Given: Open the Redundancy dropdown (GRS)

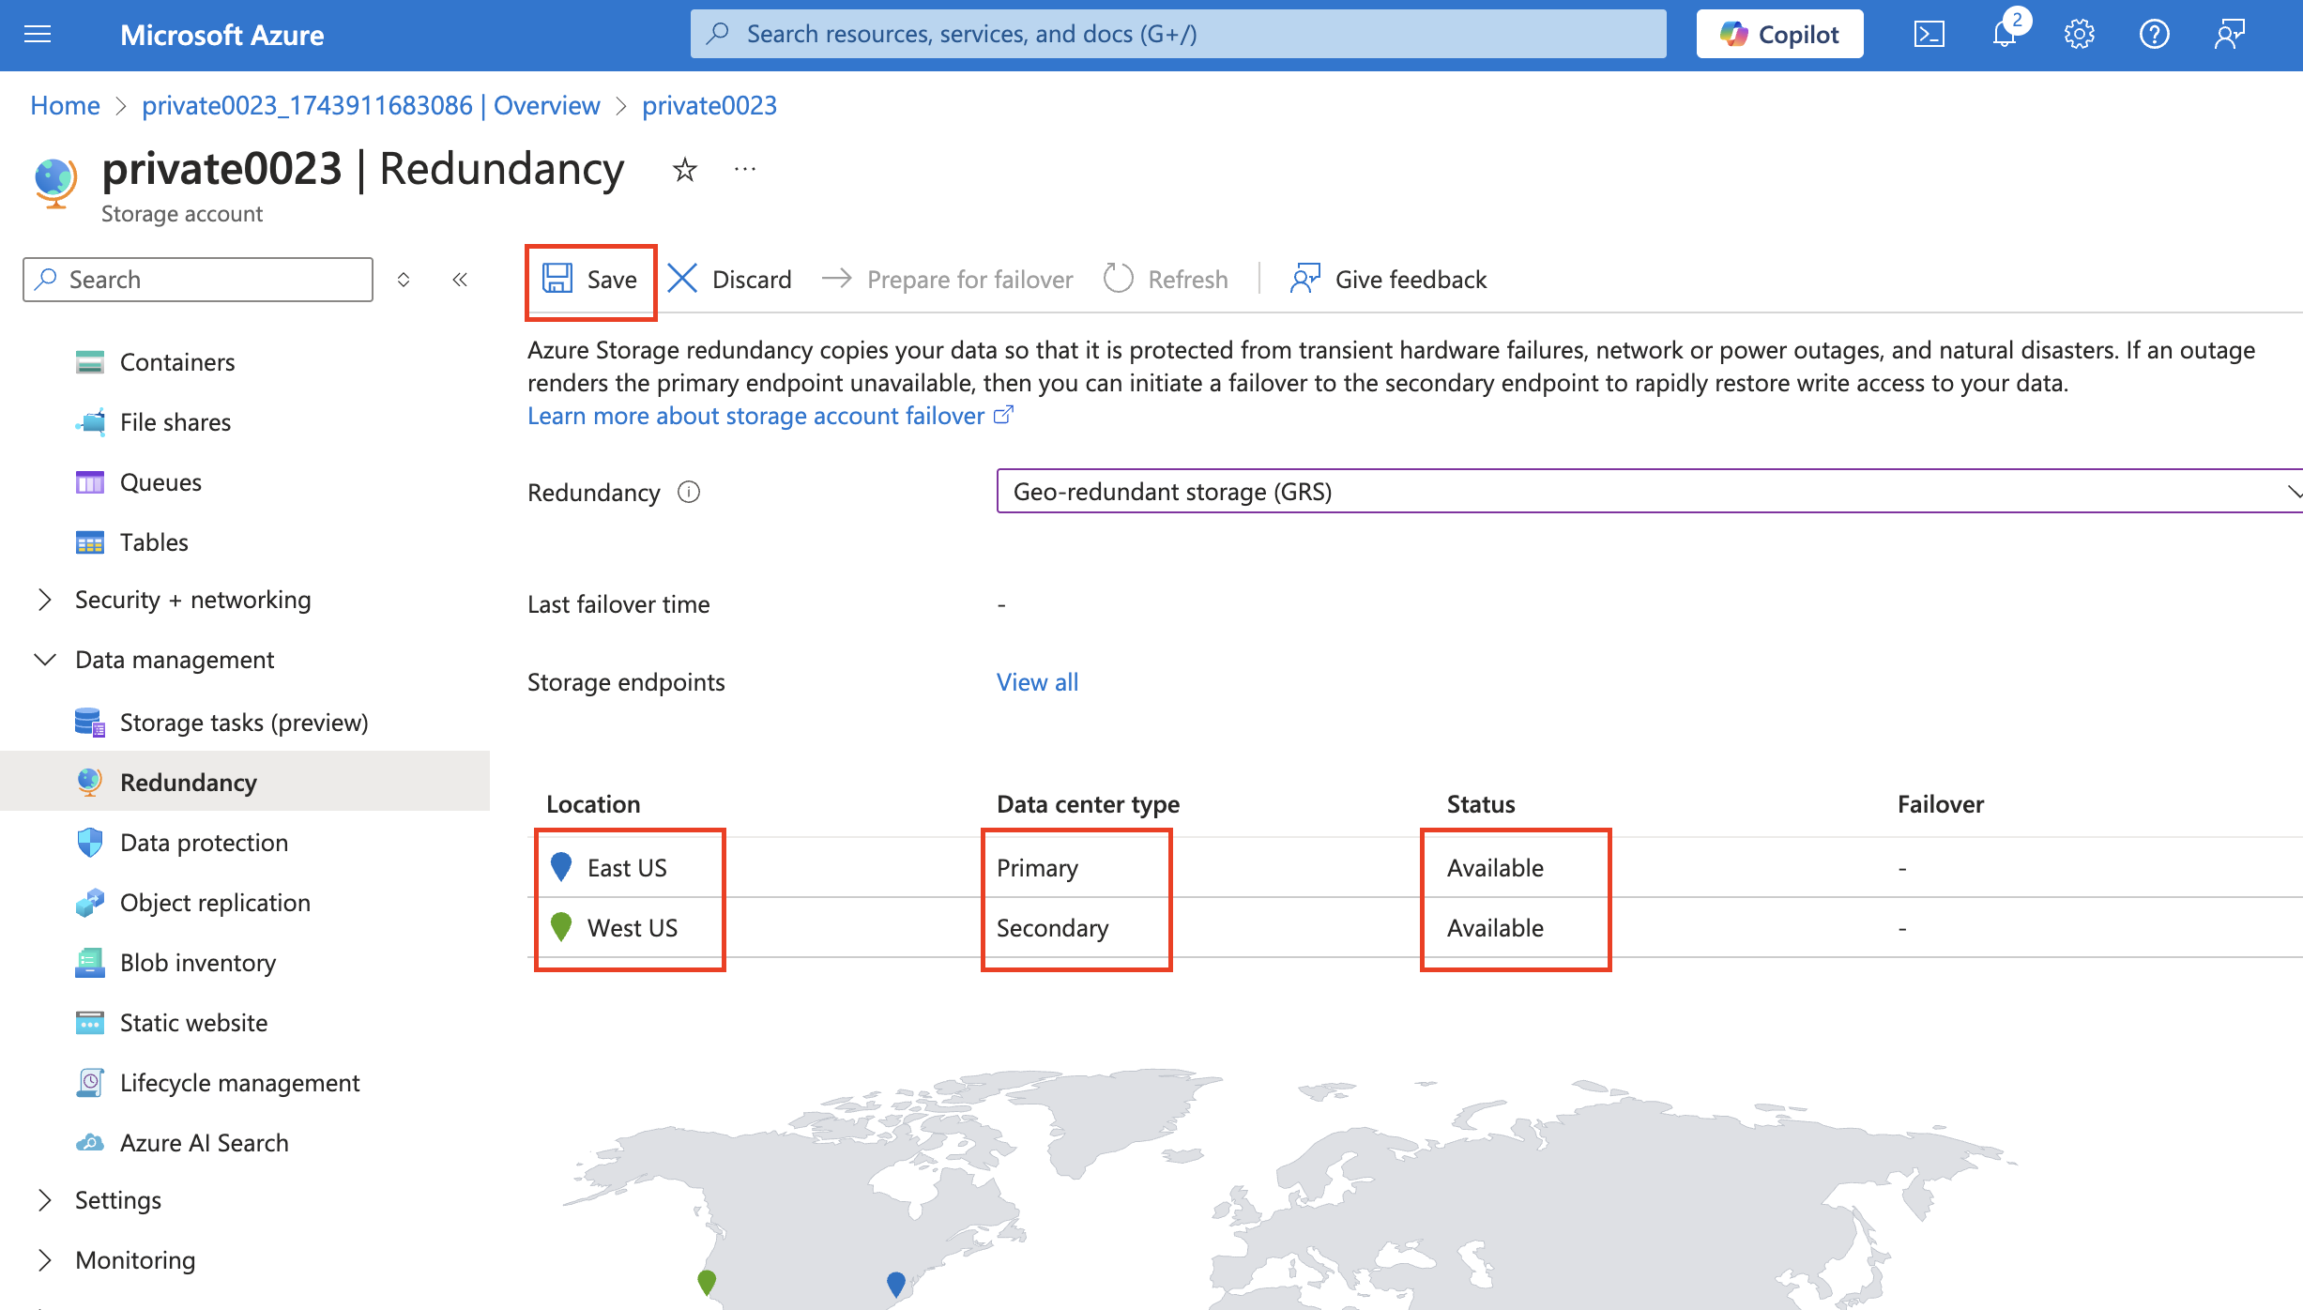Looking at the screenshot, I should (x=1649, y=492).
